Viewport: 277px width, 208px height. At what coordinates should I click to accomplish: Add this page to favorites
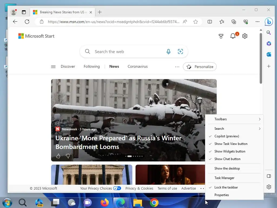[x=195, y=22]
